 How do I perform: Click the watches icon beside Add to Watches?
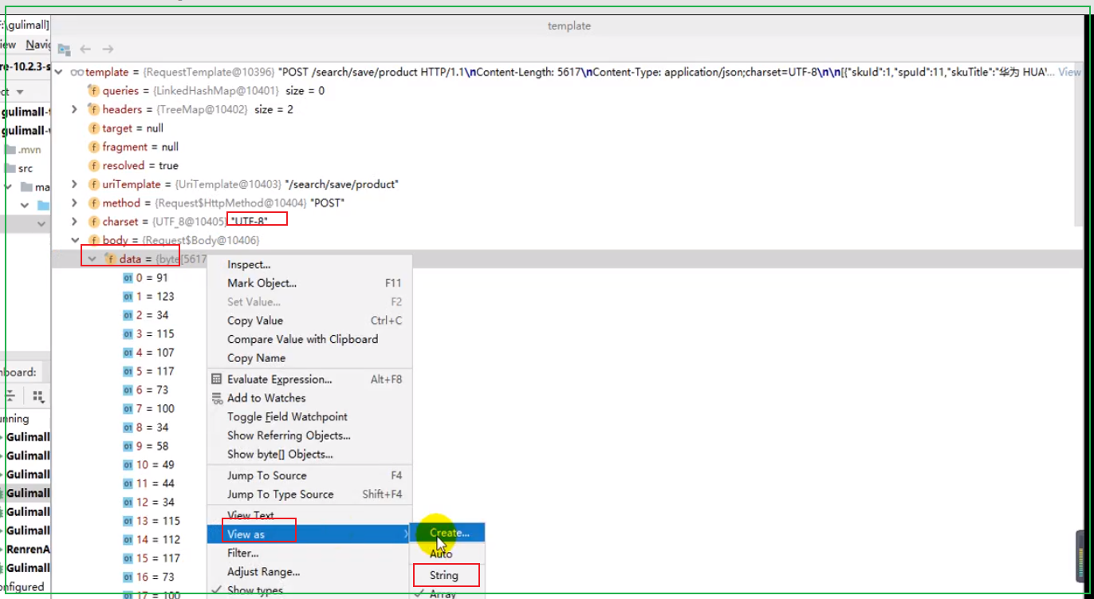point(217,398)
